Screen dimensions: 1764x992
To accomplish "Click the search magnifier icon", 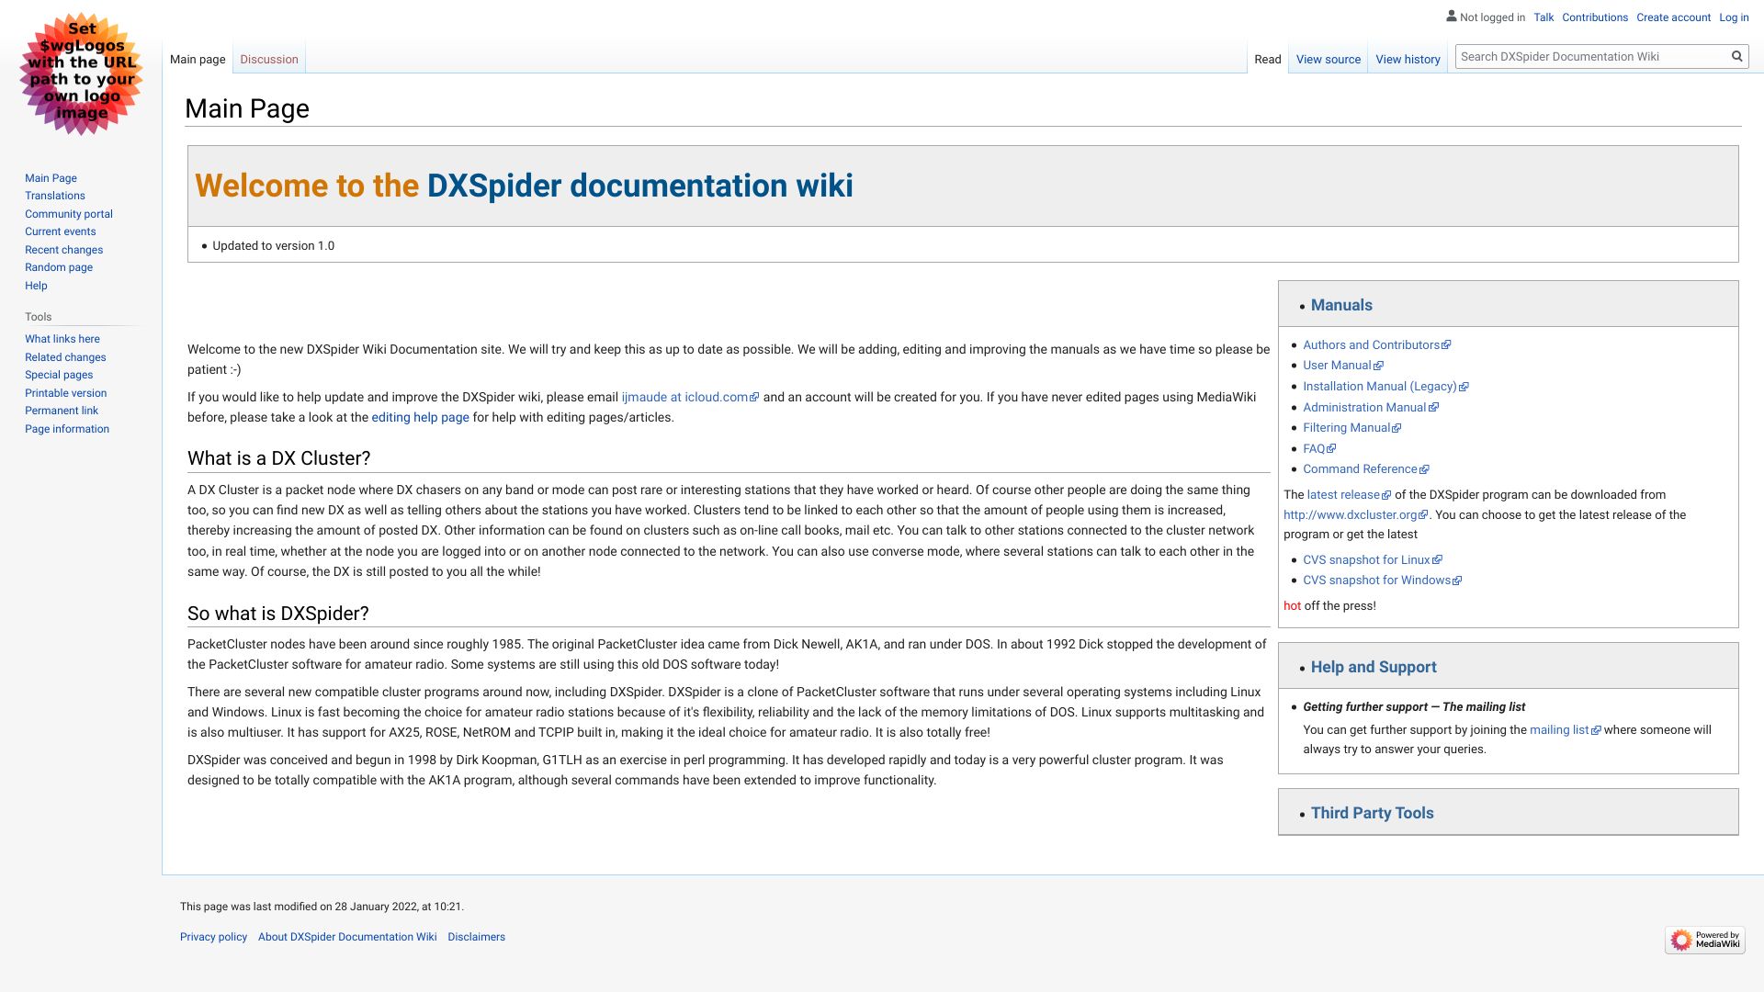I will [x=1736, y=56].
